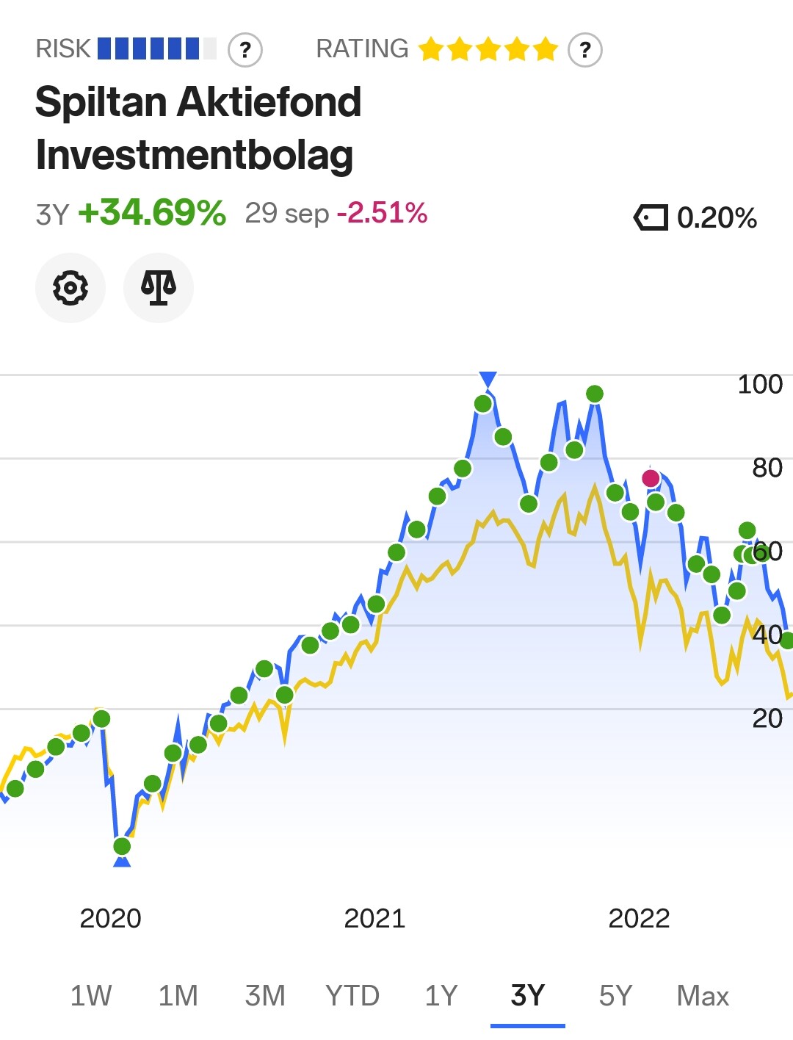The image size is (793, 1040).
Task: Switch chart to 1Y range
Action: pyautogui.click(x=441, y=996)
